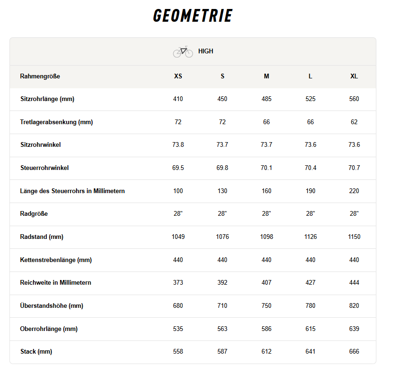Select the XS size column header
This screenshot has width=408, height=373.
(178, 76)
